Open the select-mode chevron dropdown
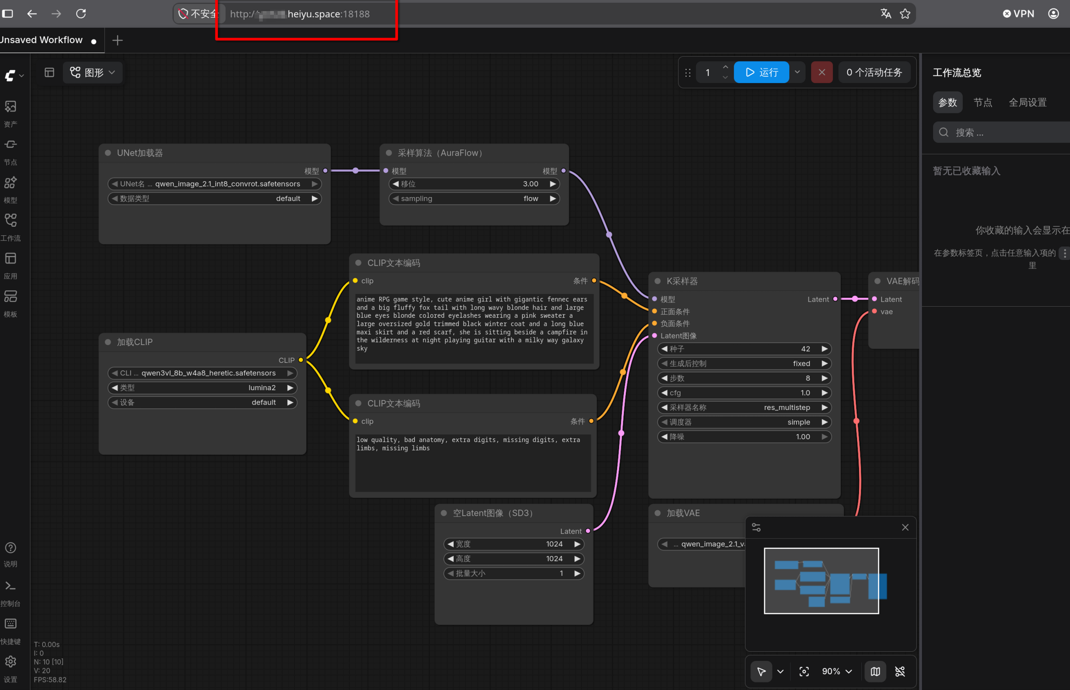1070x690 pixels. (781, 671)
